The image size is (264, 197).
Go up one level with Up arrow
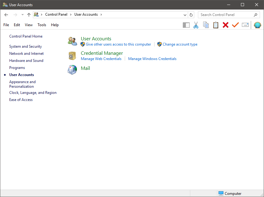[x=29, y=15]
